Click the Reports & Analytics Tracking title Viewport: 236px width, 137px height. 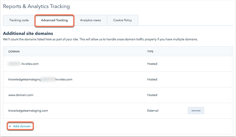click(x=36, y=6)
